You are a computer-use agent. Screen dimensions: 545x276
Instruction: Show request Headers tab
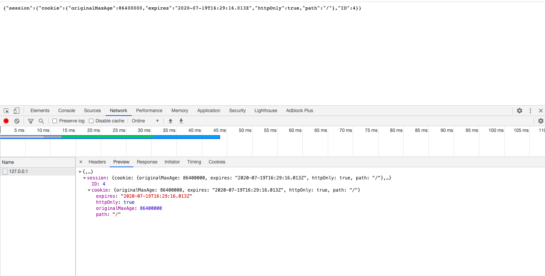tap(97, 162)
